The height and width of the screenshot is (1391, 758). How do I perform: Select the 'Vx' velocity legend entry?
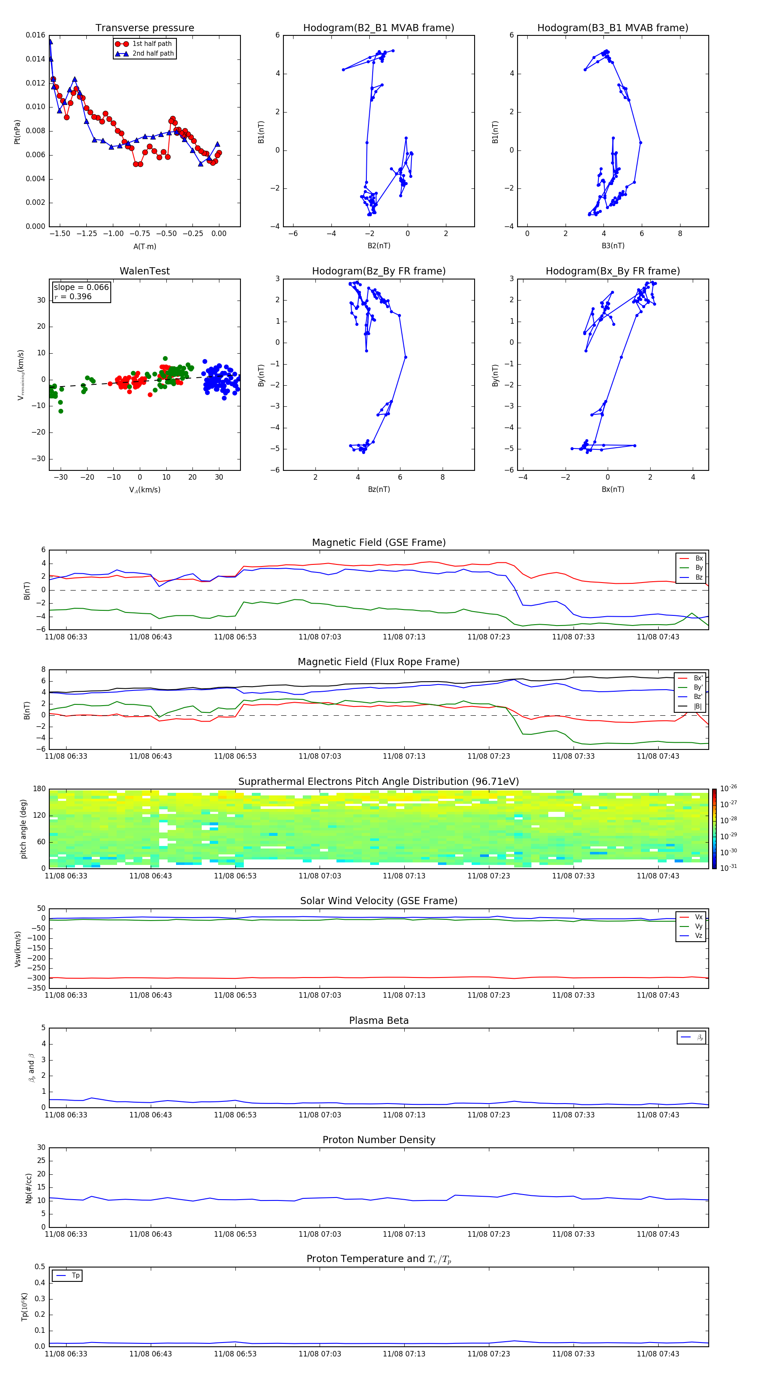(x=691, y=917)
